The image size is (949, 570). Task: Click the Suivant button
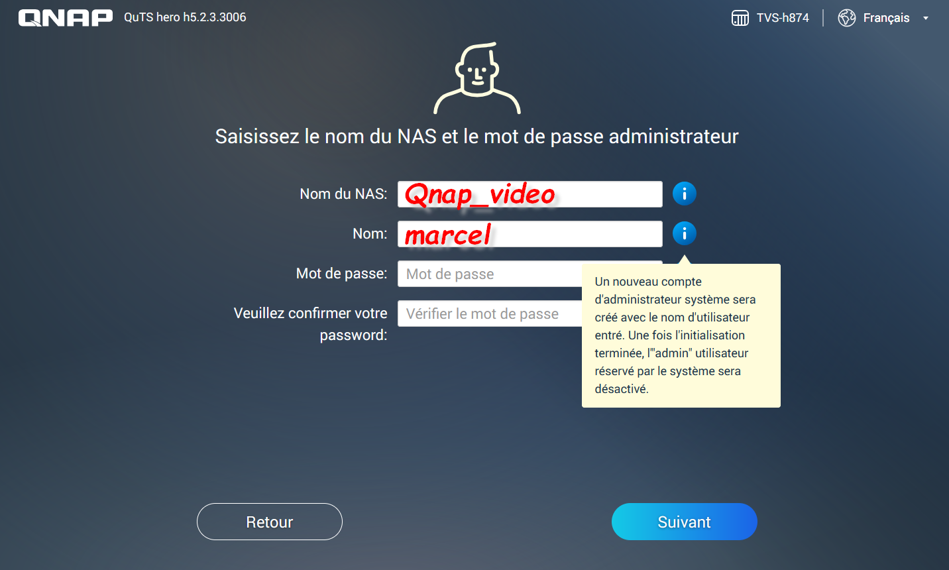click(684, 522)
